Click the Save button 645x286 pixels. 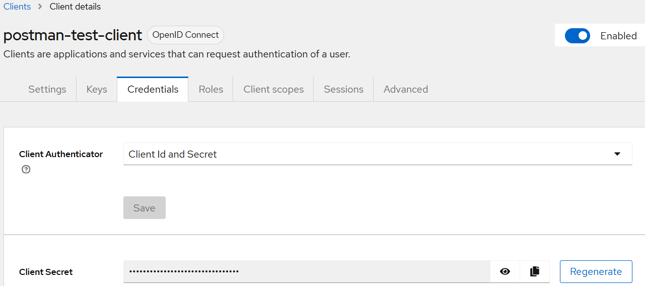tap(145, 208)
